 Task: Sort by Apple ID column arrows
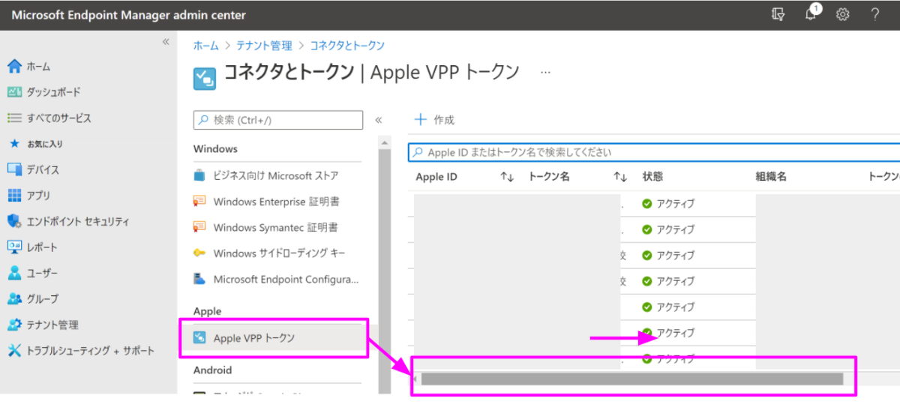coord(507,177)
